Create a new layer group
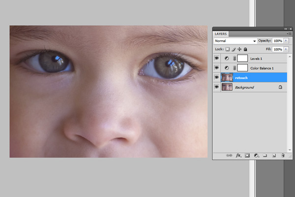The height and width of the screenshot is (197, 295). tap(265, 156)
